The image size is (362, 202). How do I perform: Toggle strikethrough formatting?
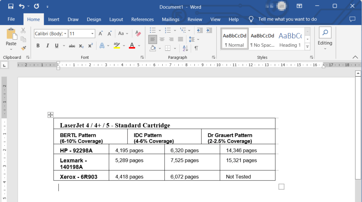click(x=72, y=46)
